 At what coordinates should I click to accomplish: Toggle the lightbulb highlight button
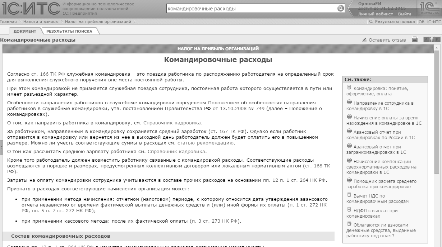(432, 40)
